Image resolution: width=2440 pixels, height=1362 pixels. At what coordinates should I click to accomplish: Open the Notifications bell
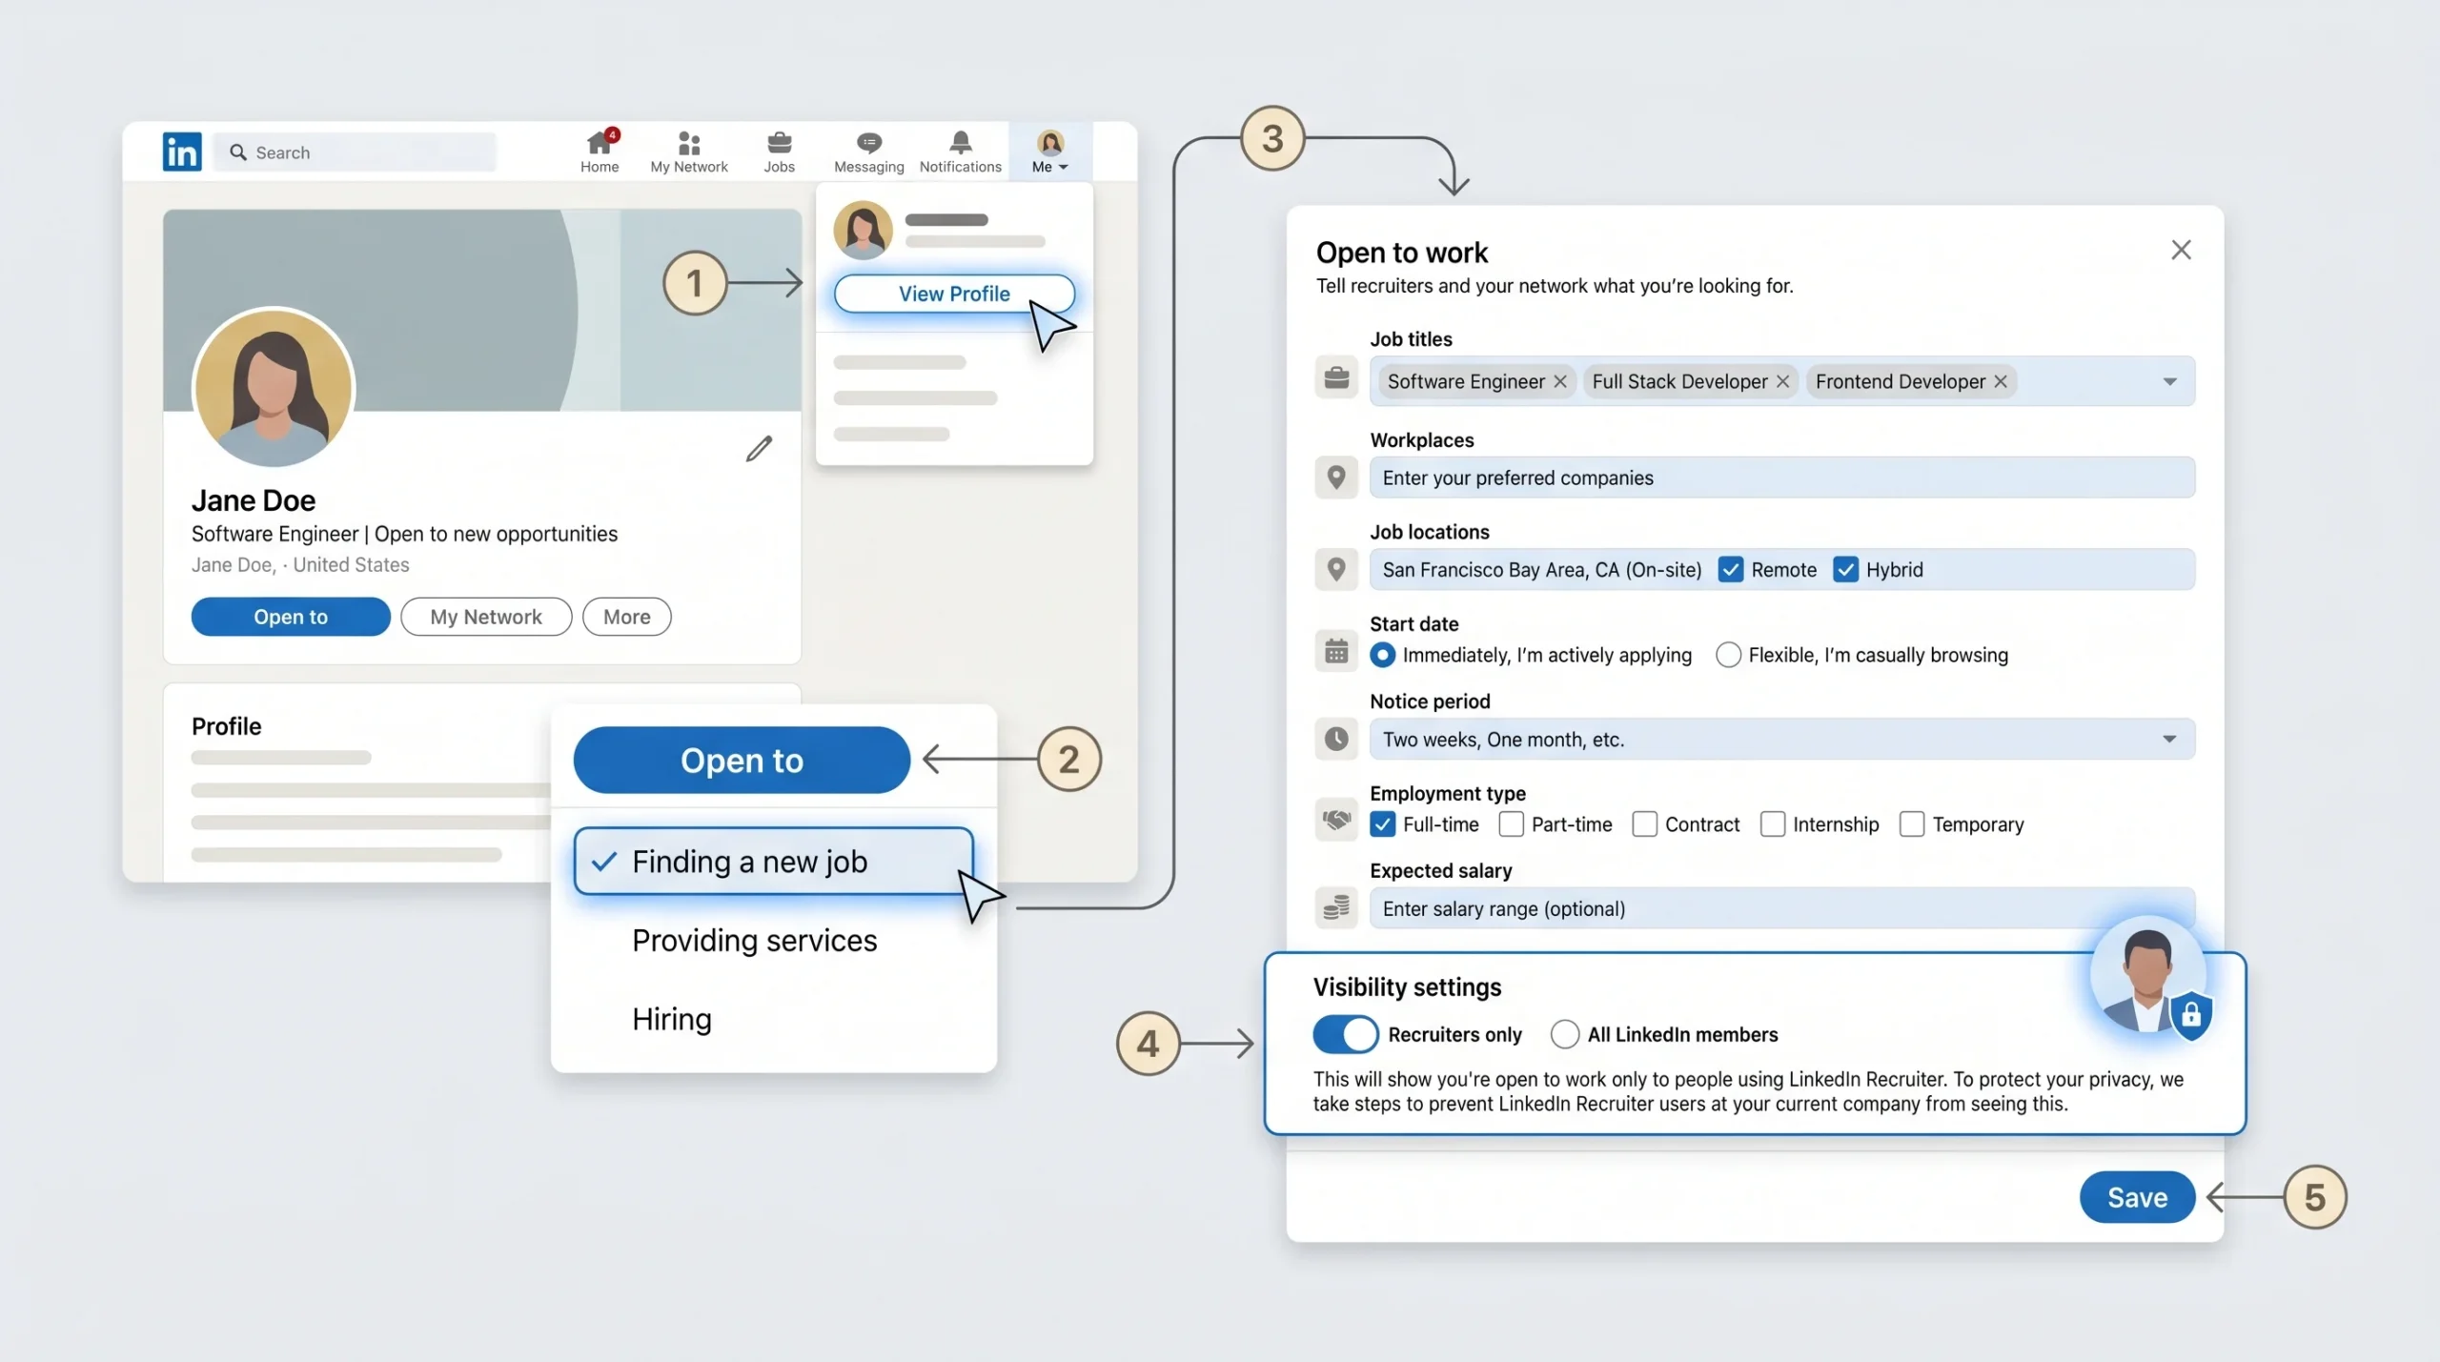click(960, 143)
